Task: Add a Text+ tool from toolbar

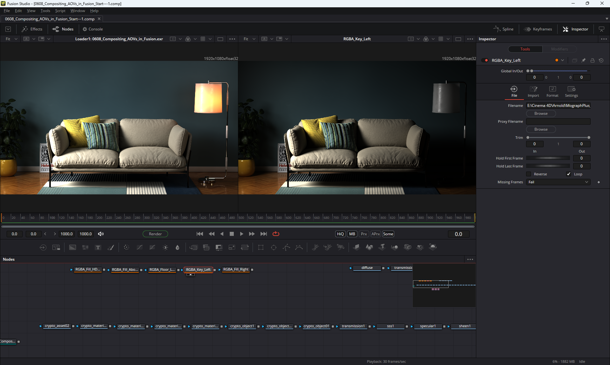Action: [x=98, y=247]
